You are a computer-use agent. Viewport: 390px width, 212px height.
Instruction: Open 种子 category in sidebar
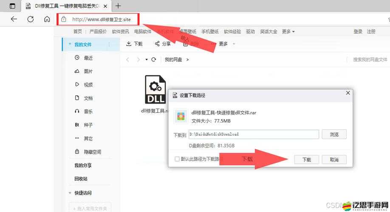(x=88, y=125)
